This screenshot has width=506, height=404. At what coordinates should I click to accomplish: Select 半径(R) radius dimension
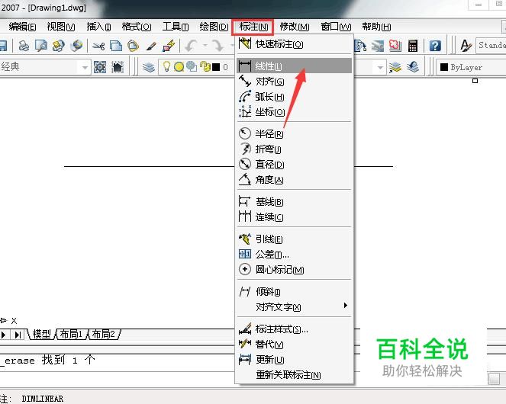coord(295,133)
